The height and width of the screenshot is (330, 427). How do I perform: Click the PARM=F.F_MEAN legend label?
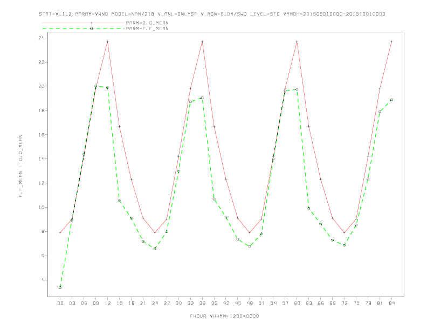click(147, 29)
